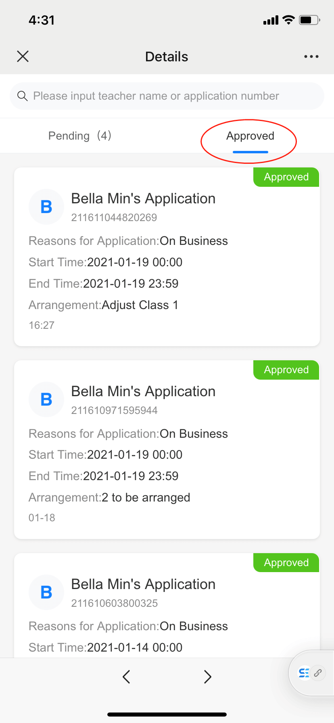The height and width of the screenshot is (723, 334).
Task: Click the Approved badge on second card
Action: (x=286, y=370)
